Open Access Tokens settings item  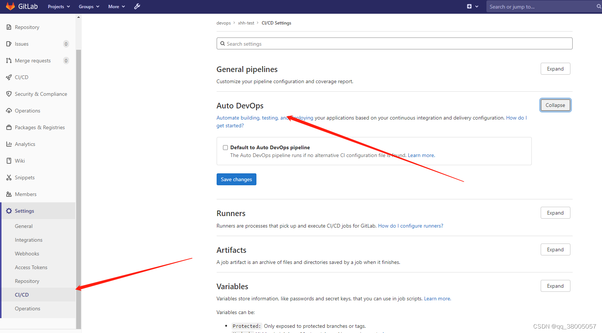(31, 267)
